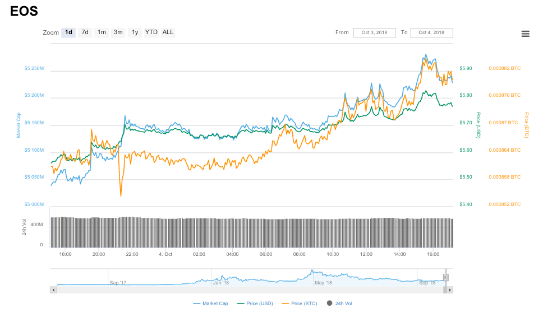The height and width of the screenshot is (313, 543).
Task: Click the navigator scroll right arrow
Action: click(450, 290)
